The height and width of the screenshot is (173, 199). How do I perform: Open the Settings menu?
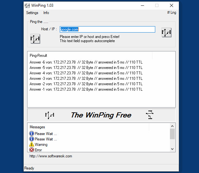pos(32,13)
